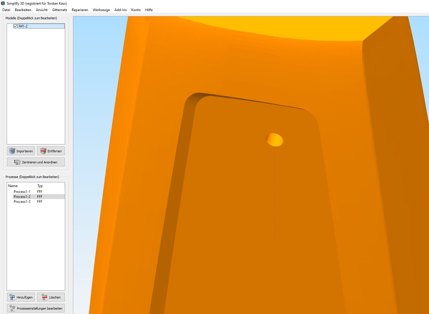Select the M1-2 model name
429x314 pixels.
coord(23,26)
